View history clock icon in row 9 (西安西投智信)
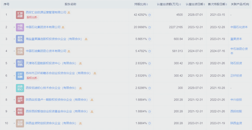 click(x=150, y=112)
